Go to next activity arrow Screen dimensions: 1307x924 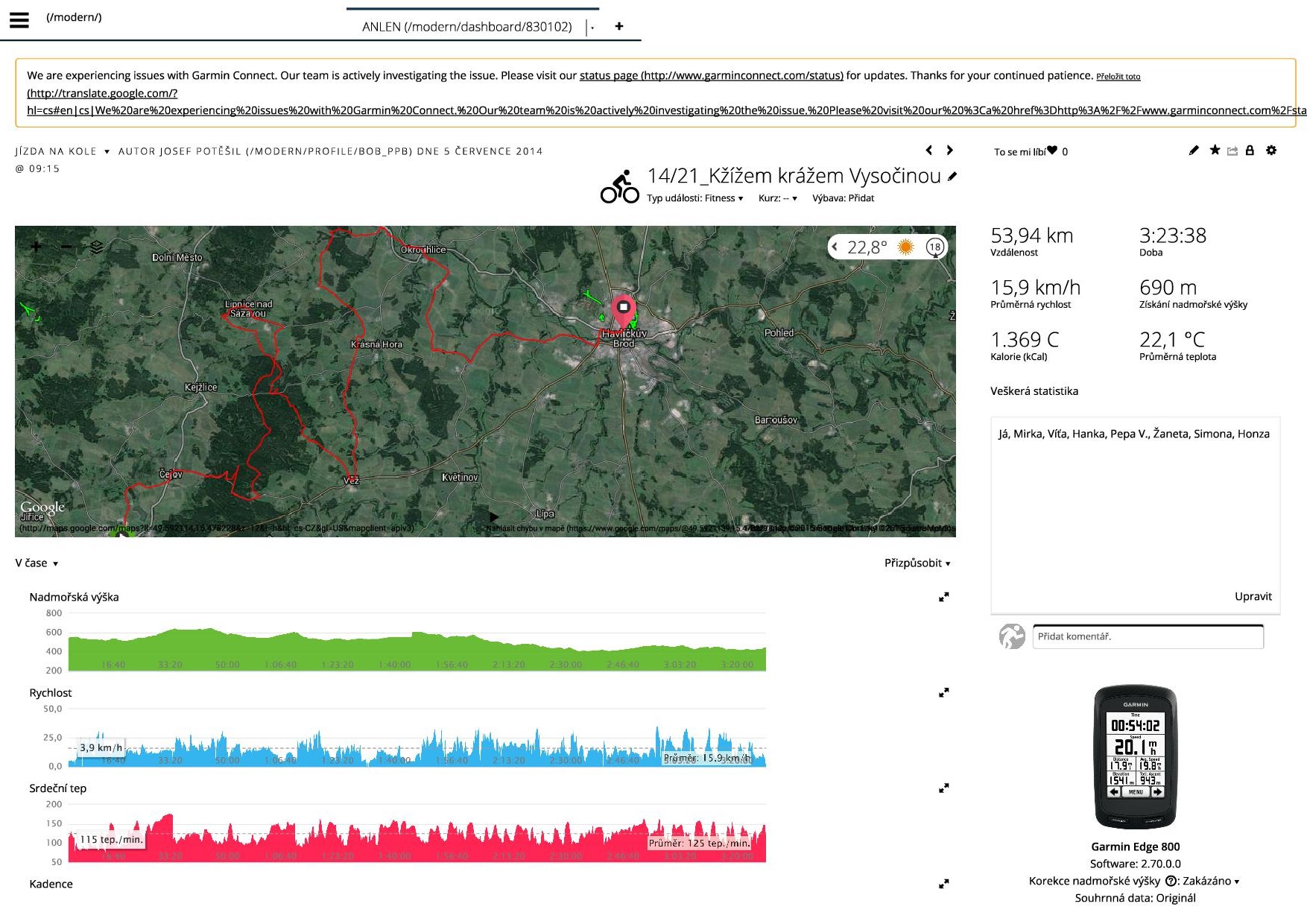coord(949,151)
